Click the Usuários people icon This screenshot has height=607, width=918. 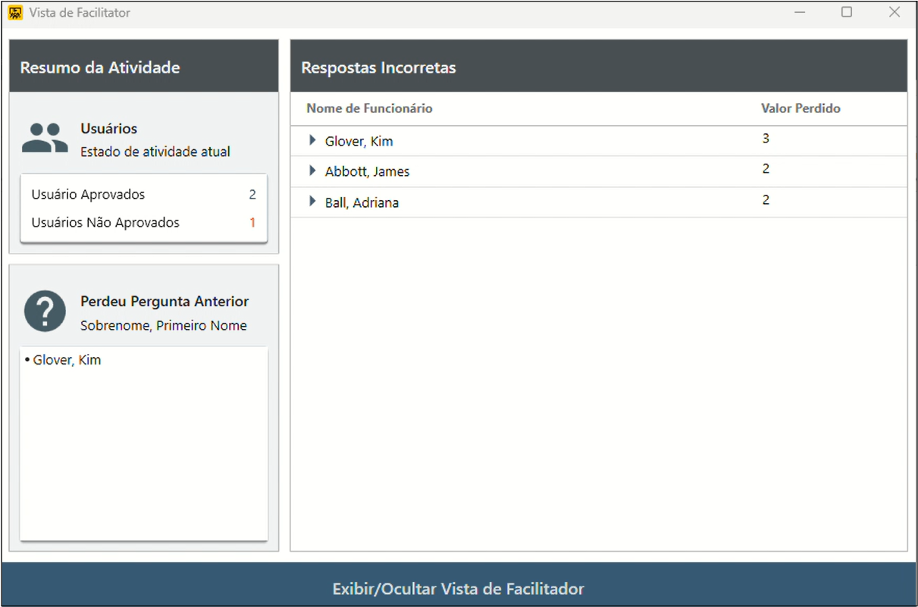pyautogui.click(x=45, y=139)
